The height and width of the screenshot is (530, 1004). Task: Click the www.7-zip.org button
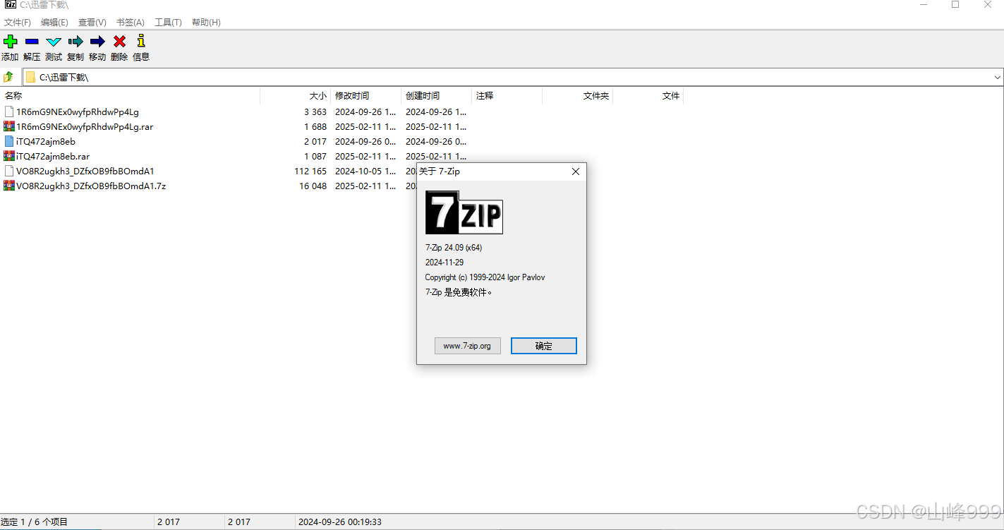pyautogui.click(x=467, y=346)
